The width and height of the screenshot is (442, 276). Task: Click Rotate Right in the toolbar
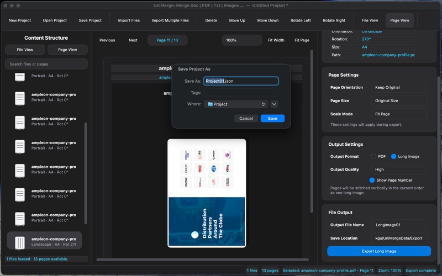click(x=334, y=20)
